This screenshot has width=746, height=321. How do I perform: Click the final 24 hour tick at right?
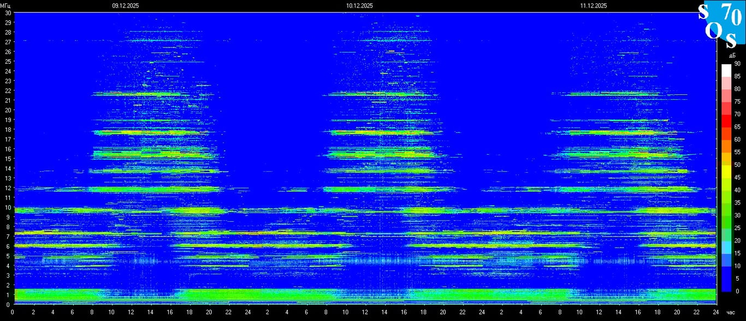coord(715,312)
